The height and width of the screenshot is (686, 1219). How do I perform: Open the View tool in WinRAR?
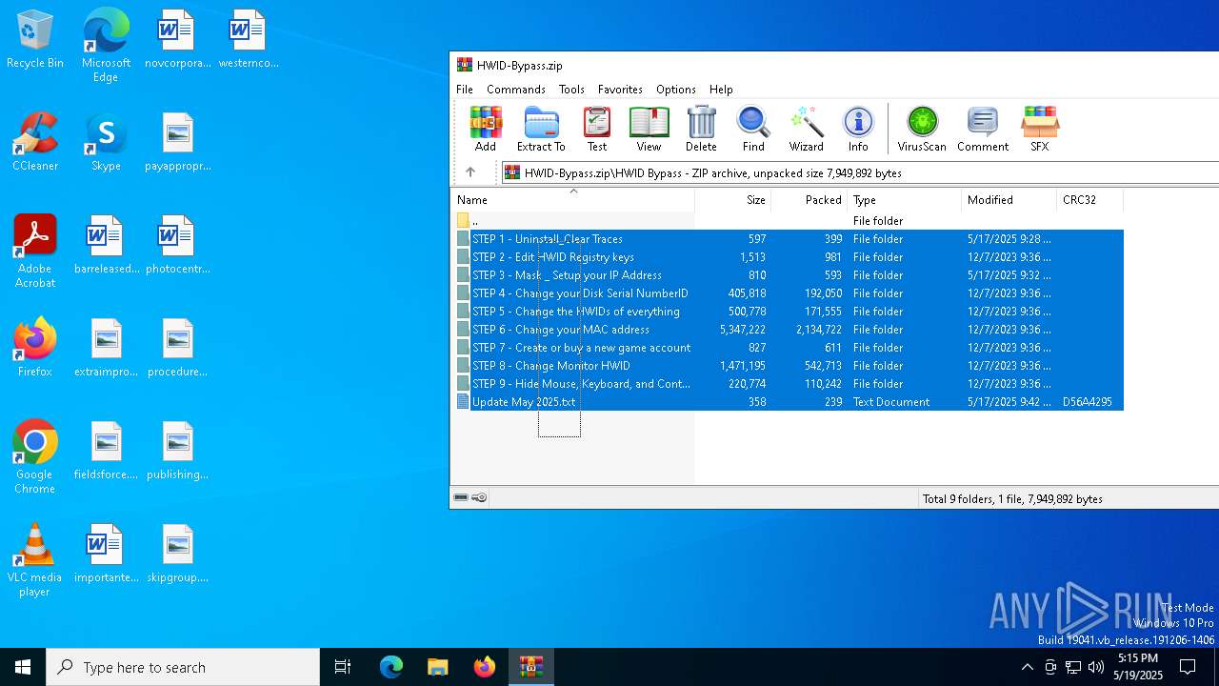tap(649, 129)
